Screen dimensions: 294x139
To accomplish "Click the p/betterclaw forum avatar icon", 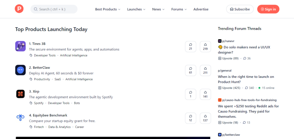I will point(220,135).
